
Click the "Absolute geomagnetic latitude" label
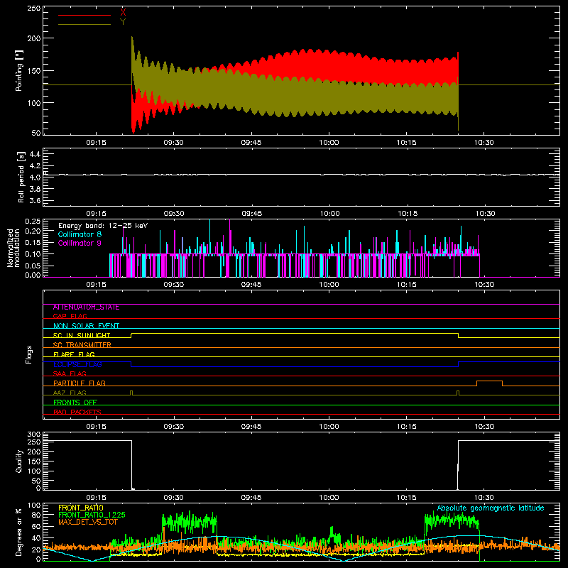(491, 508)
